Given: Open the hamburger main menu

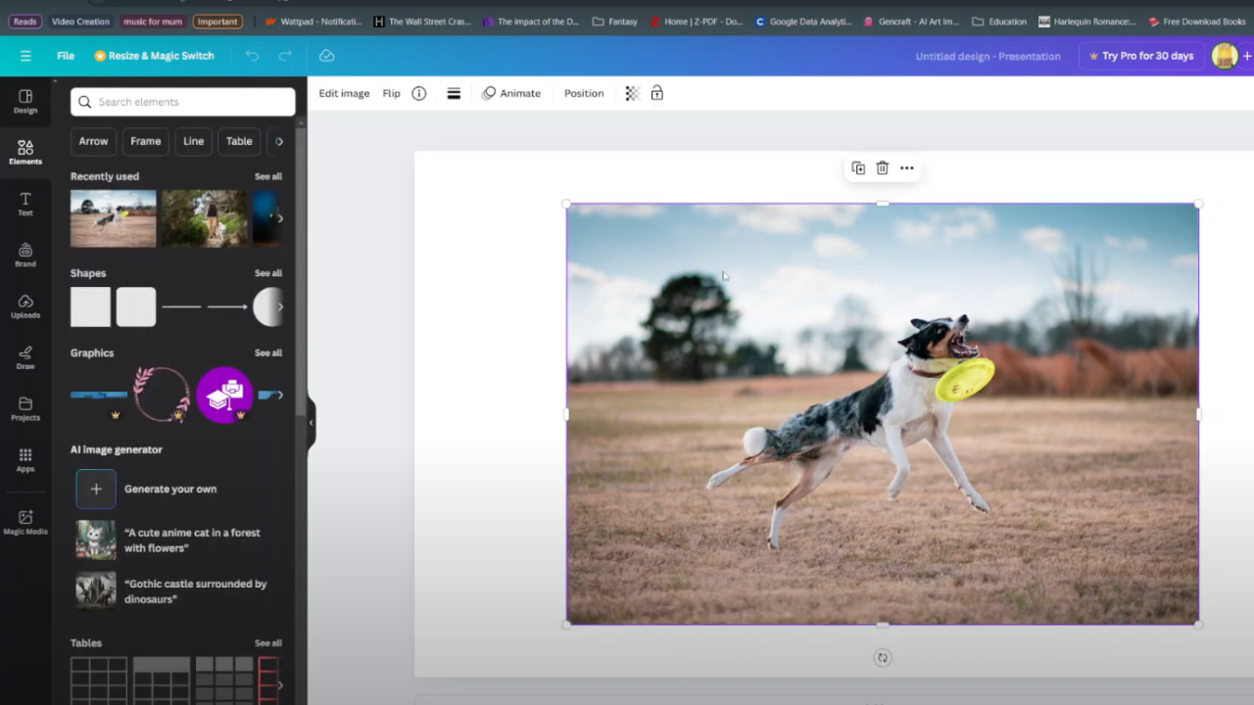Looking at the screenshot, I should pos(25,56).
